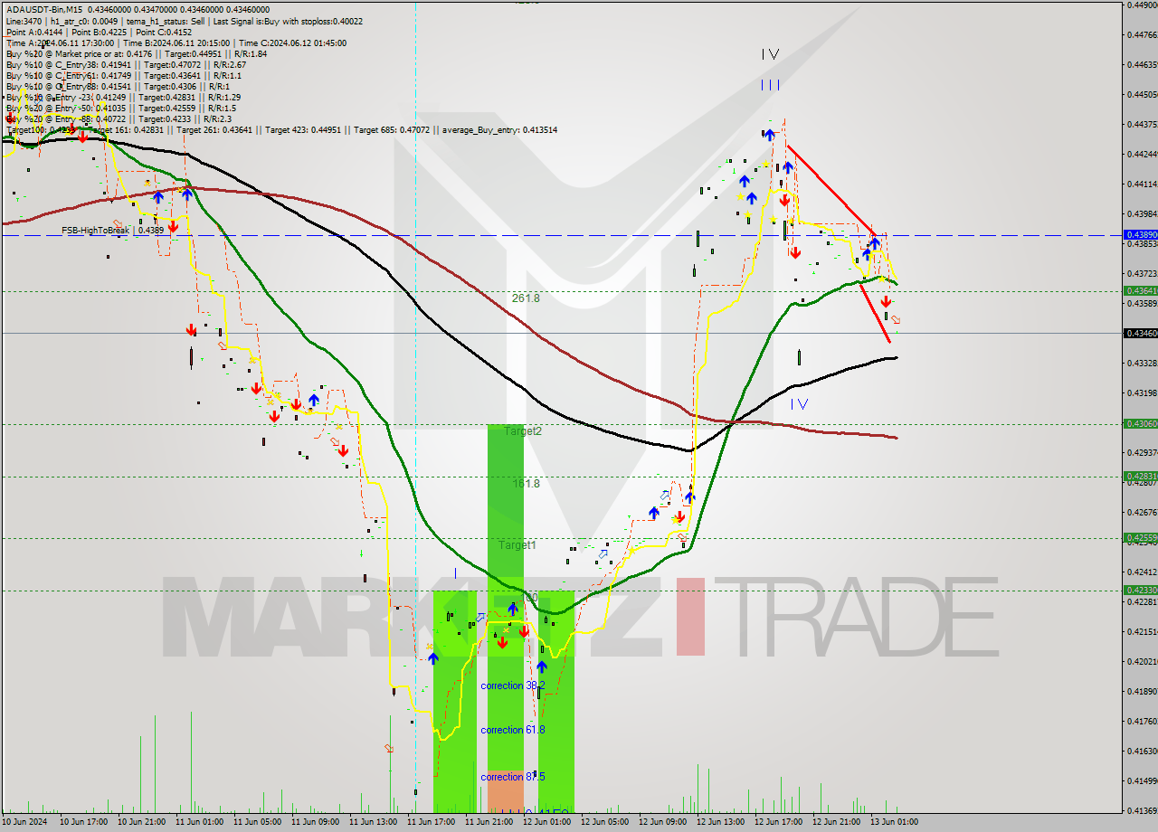Screen dimensions: 1158x832
Task: Click the Target1 label
Action: (x=517, y=545)
